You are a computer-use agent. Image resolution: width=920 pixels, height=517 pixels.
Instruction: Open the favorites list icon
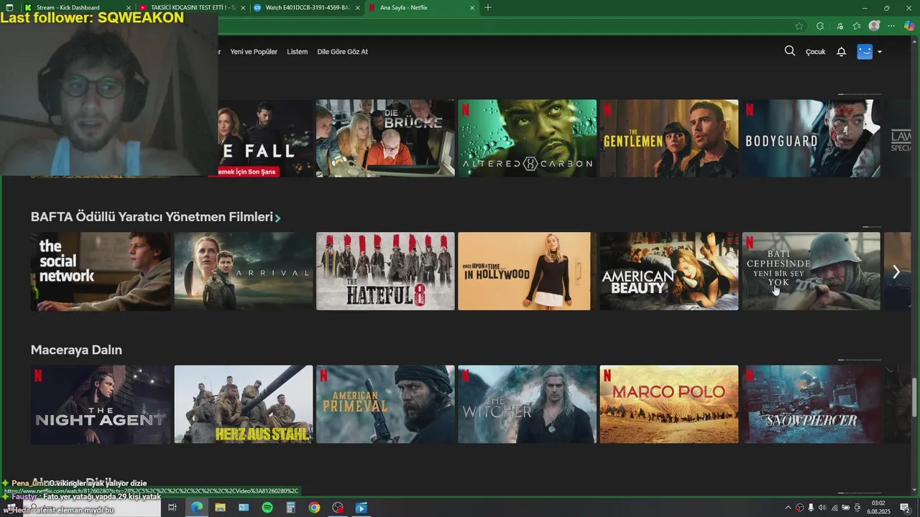tap(857, 26)
